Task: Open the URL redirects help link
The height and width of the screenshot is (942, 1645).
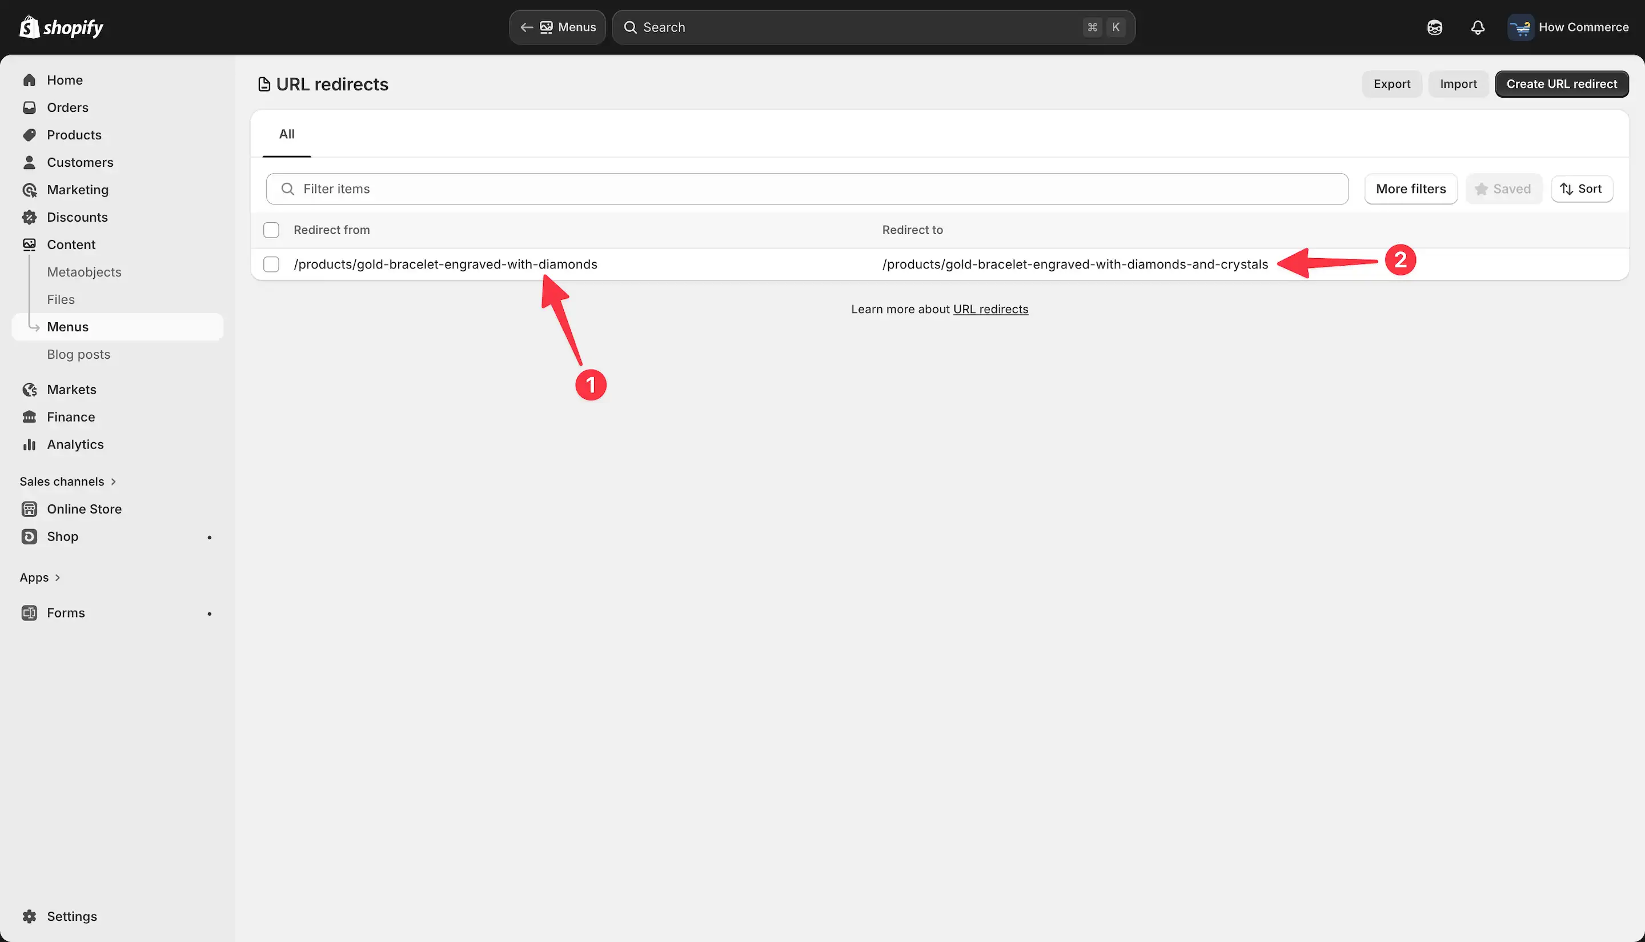Action: tap(990, 309)
